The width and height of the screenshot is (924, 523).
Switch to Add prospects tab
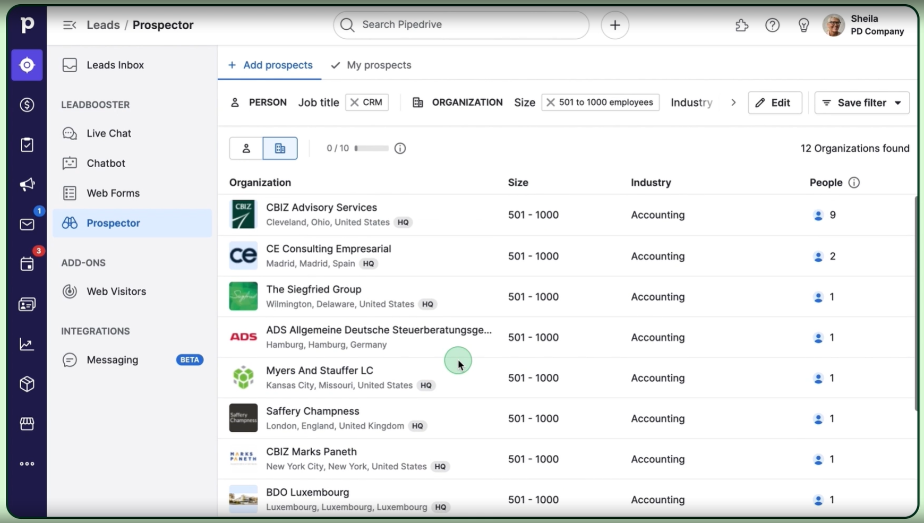click(270, 65)
